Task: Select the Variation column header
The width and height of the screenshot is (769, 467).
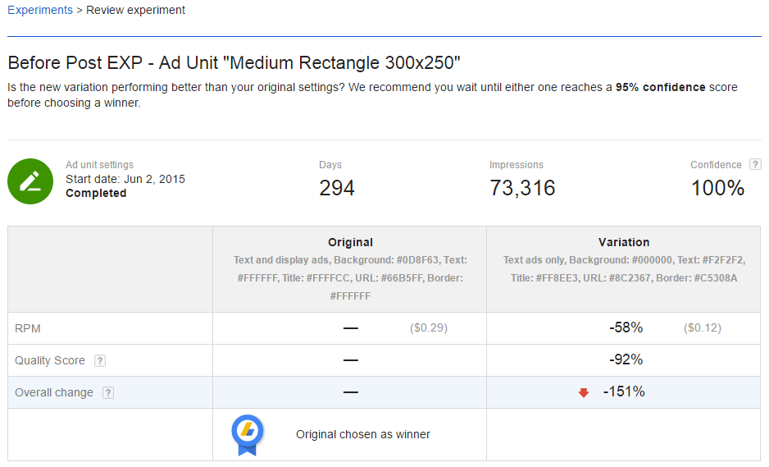Action: tap(624, 242)
